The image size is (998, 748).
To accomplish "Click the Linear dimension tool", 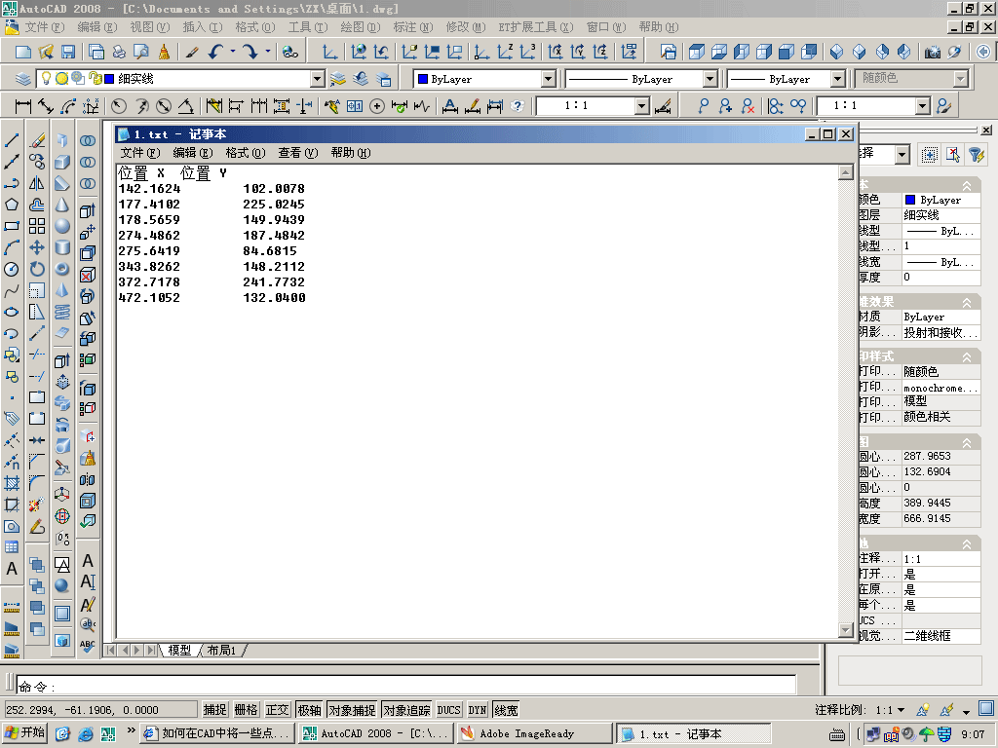I will (x=23, y=106).
